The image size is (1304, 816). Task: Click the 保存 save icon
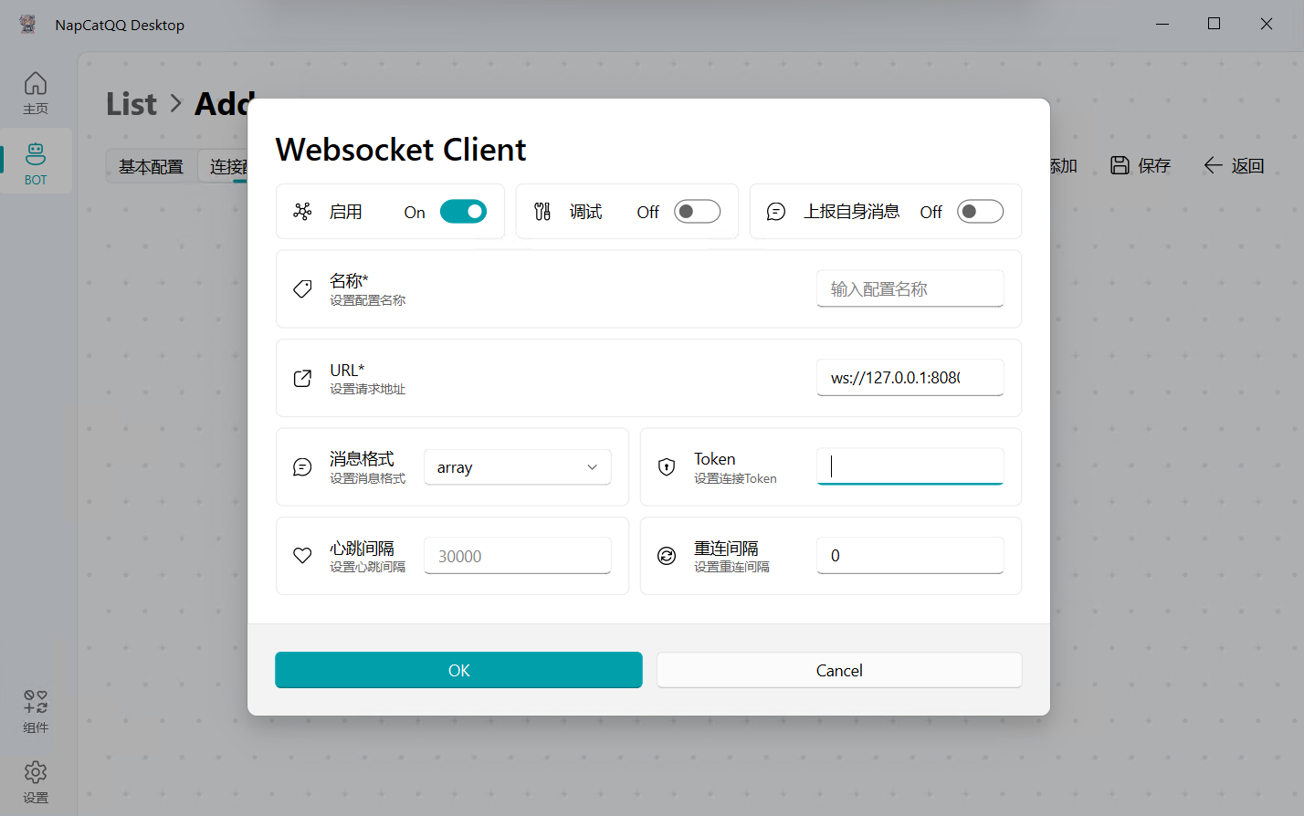point(1120,165)
